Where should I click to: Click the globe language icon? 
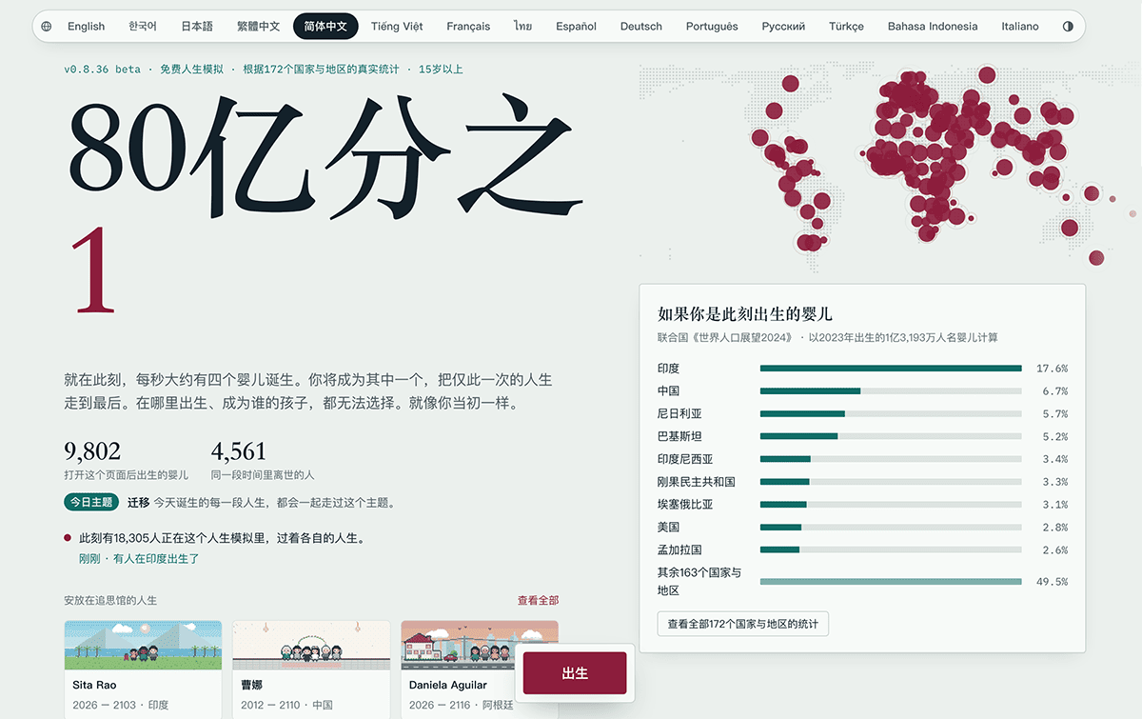(47, 27)
